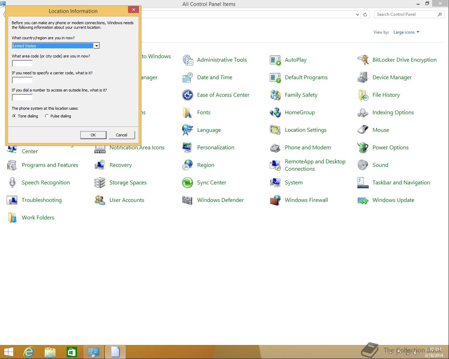The image size is (449, 359).
Task: Open File Explorer from the taskbar
Action: 50,352
